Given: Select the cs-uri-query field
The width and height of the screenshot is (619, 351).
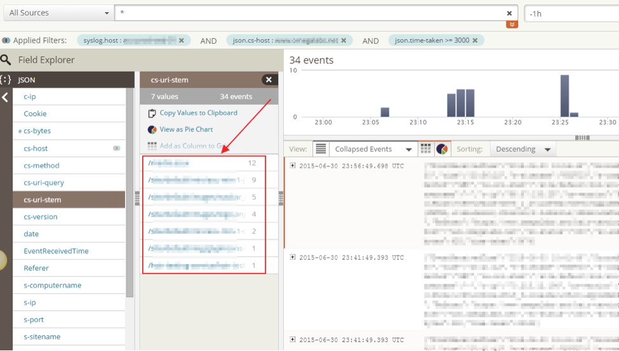Looking at the screenshot, I should 44,183.
